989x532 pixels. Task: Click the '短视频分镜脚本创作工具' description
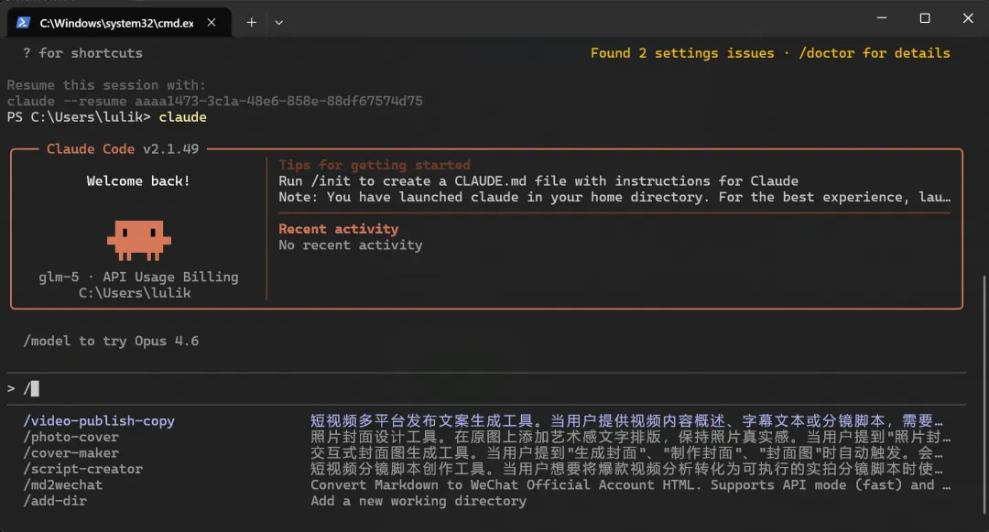[x=627, y=469]
